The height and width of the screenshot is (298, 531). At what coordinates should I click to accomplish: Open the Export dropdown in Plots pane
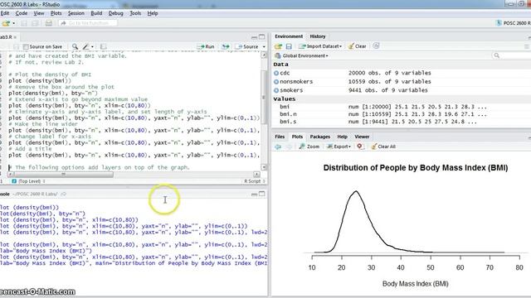click(339, 147)
